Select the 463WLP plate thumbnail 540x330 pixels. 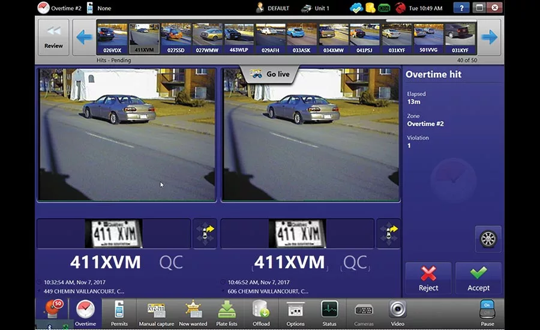(239, 38)
